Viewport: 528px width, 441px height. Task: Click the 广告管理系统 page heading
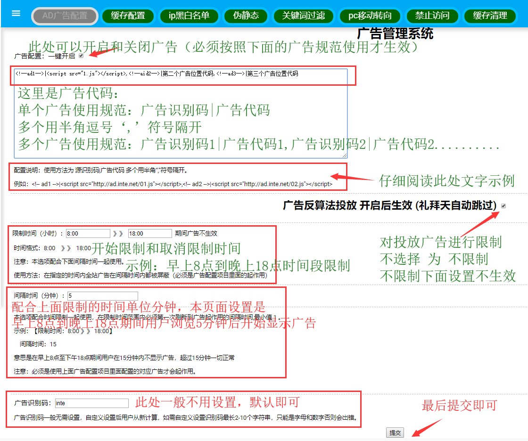point(395,33)
